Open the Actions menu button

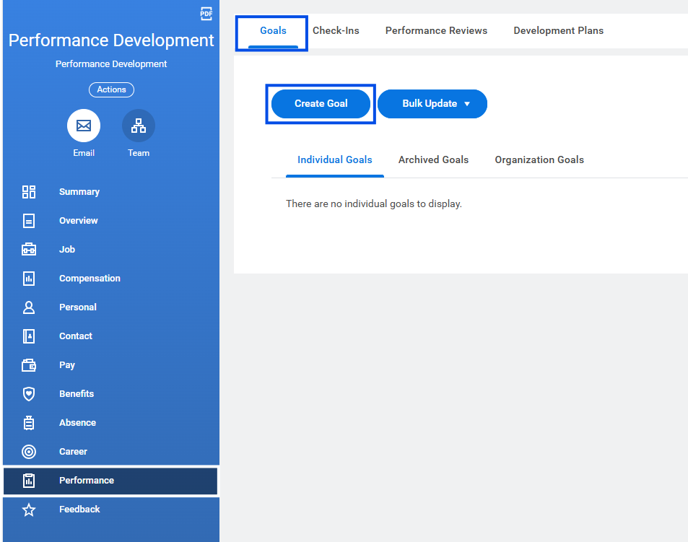pyautogui.click(x=111, y=89)
